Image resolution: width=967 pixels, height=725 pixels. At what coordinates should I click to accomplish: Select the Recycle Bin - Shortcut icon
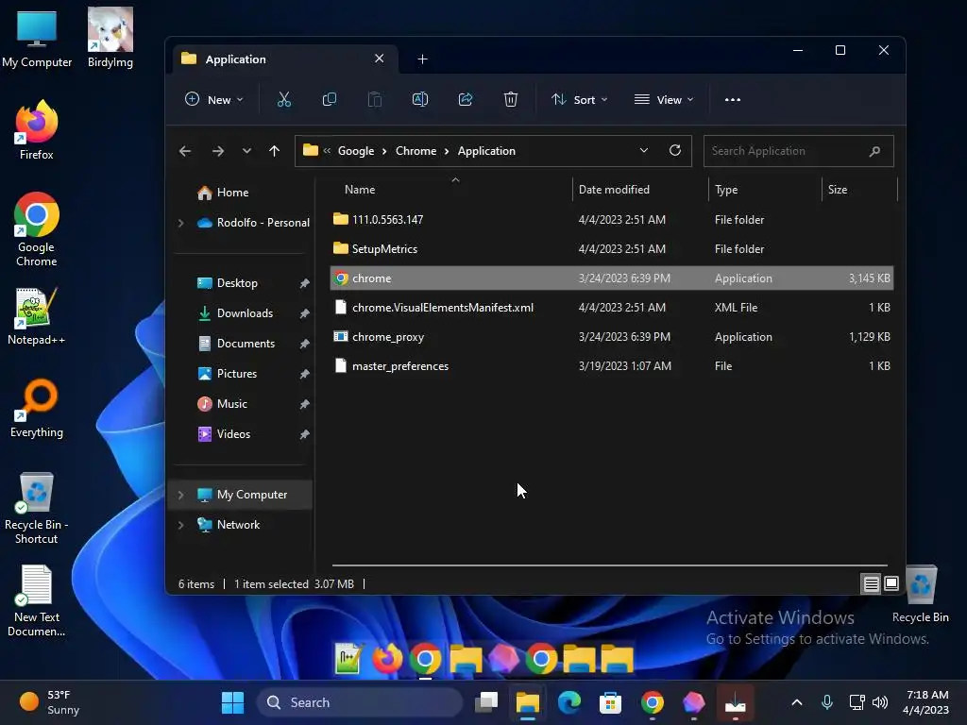click(37, 508)
